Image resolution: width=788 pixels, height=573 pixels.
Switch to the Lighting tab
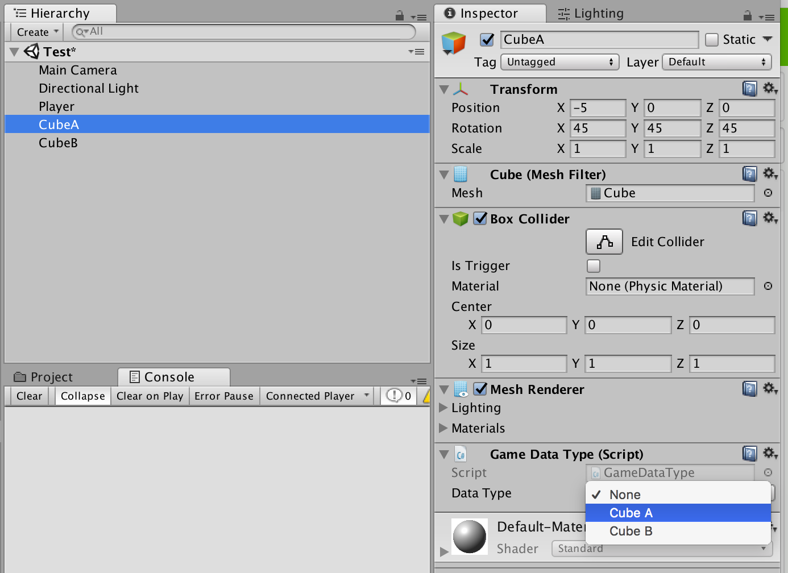coord(591,13)
